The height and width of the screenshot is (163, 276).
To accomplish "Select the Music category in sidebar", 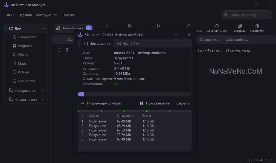I will 22,63.
